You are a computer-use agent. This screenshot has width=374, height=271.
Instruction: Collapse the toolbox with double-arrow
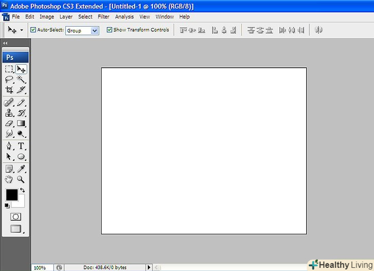pos(5,43)
